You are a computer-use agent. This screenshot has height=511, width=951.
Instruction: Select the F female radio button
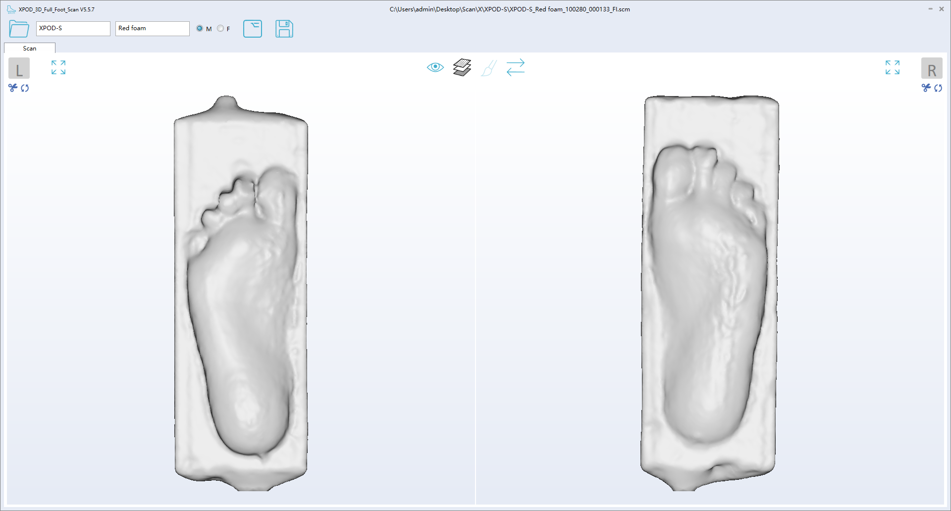pyautogui.click(x=220, y=28)
